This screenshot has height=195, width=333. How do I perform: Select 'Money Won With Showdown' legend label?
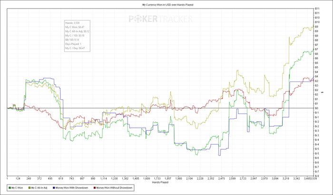pos(72,188)
